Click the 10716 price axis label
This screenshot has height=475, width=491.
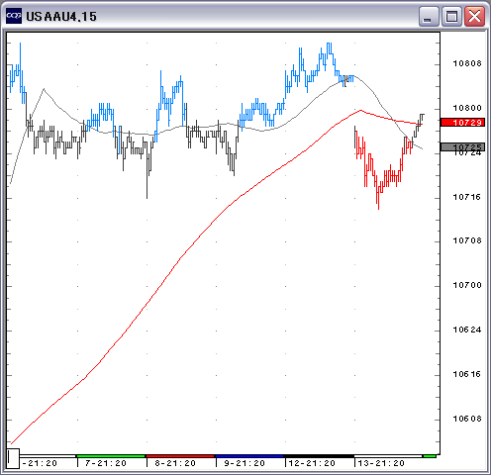[x=467, y=197]
